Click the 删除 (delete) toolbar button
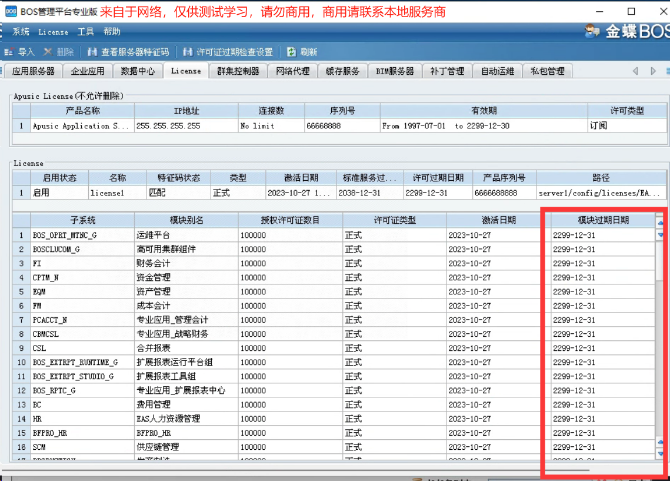 (x=59, y=52)
